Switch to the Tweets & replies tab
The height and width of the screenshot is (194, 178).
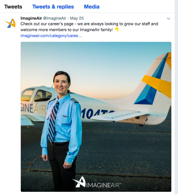click(x=53, y=7)
